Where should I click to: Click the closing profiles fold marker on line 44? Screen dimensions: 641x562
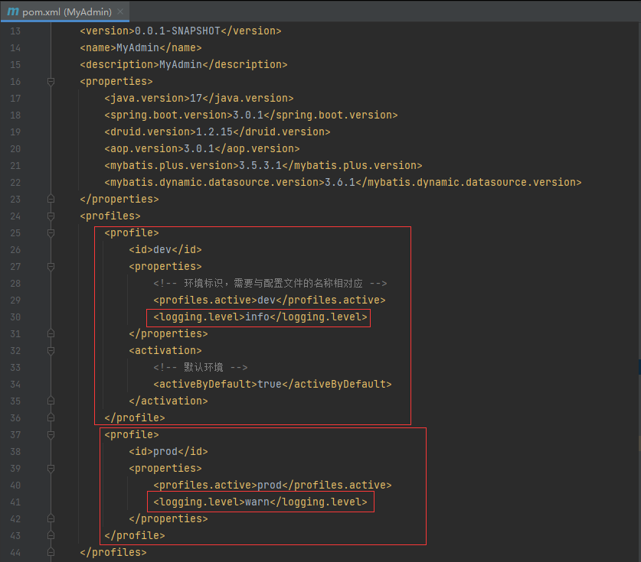coord(51,552)
